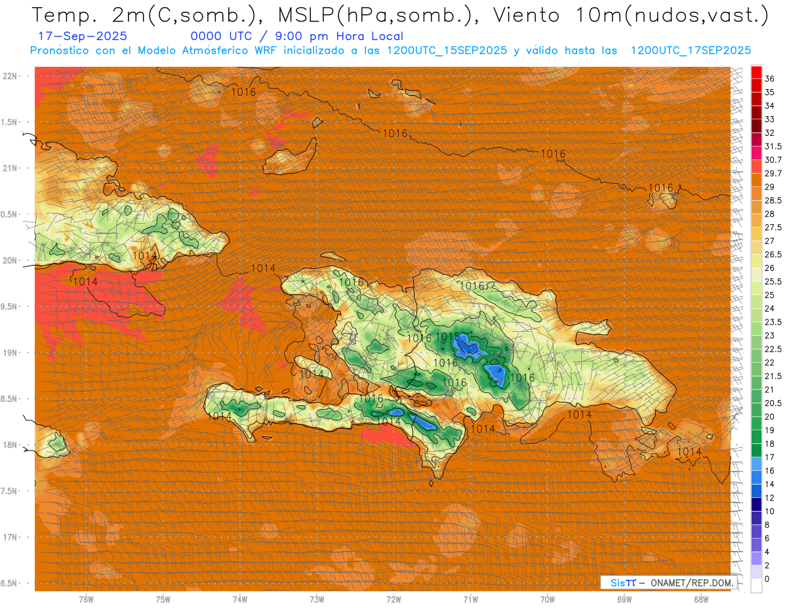
Task: Click the 71W longitude axis label
Action: 470,599
